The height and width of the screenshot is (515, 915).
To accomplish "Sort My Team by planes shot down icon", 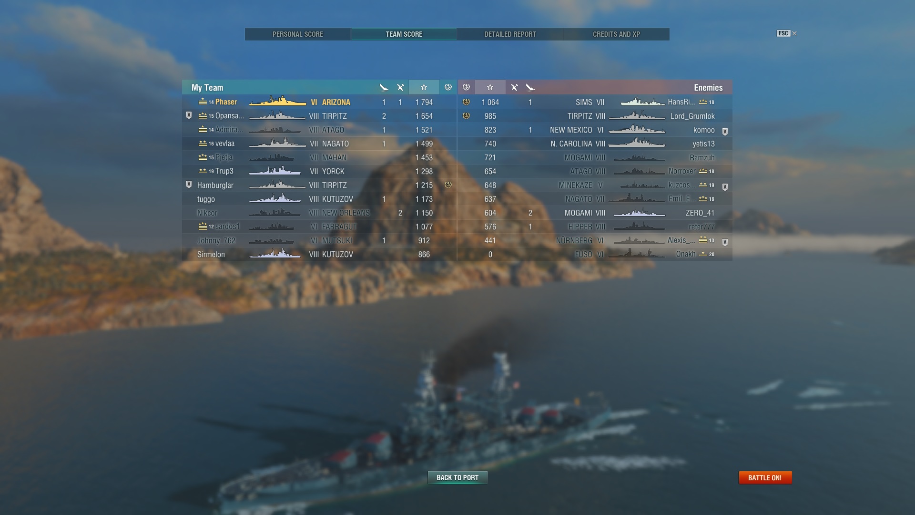I will pos(400,87).
